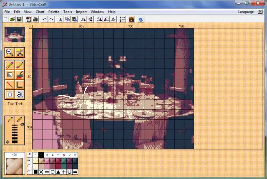The height and width of the screenshot is (179, 267).
Task: Flip the chart horizontally
Action: (83, 20)
